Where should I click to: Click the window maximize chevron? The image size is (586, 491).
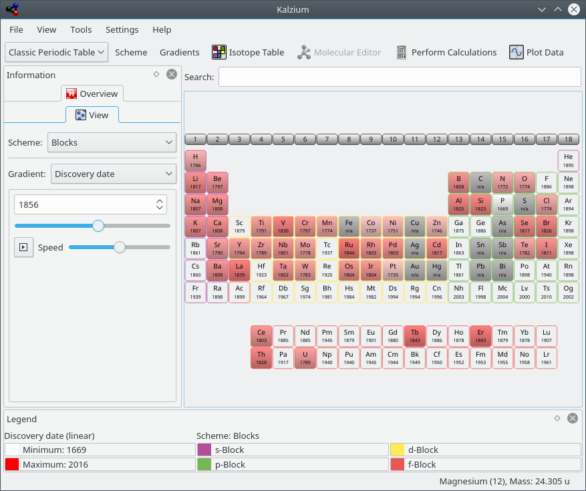(x=557, y=9)
